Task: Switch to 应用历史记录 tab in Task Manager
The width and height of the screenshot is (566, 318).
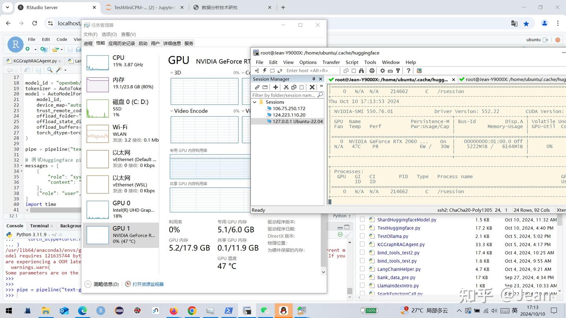Action: [121, 43]
